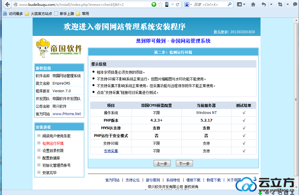Image resolution: width=299 pixels, height=195 pixels.
Task: Click the red 检测运行环境 install step
Action: (x=53, y=143)
